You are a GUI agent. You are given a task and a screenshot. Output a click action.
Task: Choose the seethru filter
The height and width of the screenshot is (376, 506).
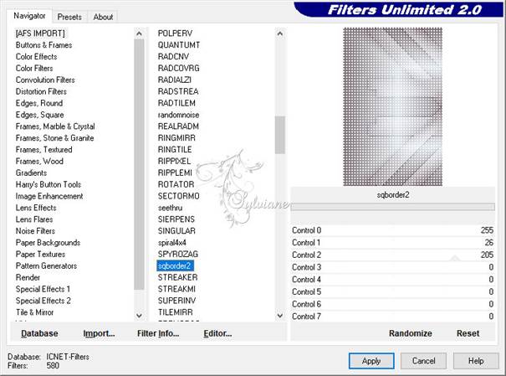(x=170, y=208)
